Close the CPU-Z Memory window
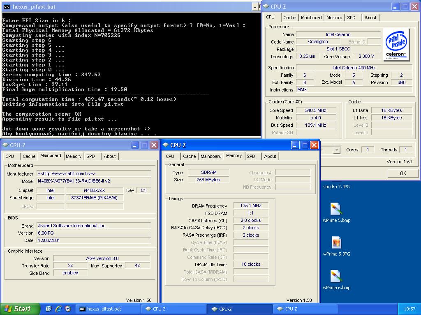Viewport: 421px width, 315px height. pyautogui.click(x=314, y=145)
